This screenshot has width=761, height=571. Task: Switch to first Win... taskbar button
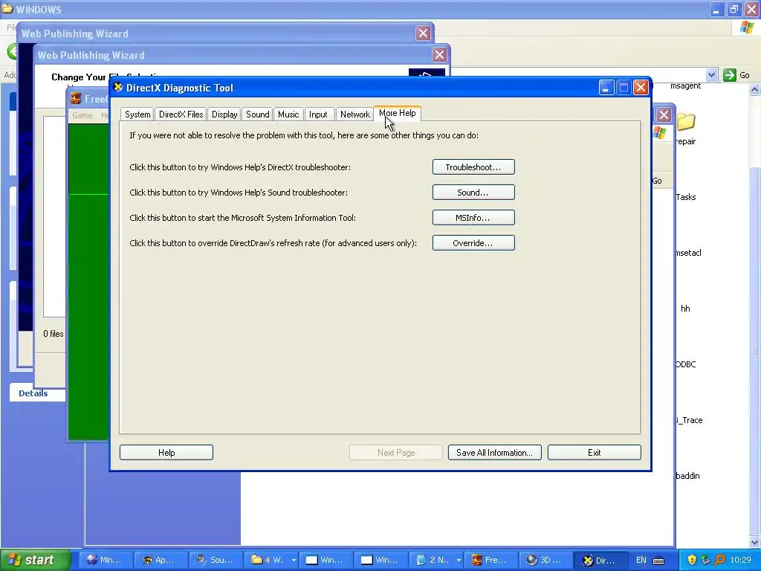(x=325, y=560)
